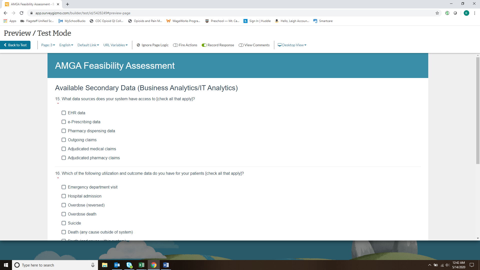
Task: Check Adjudicated pharmacy claims option
Action: [x=64, y=158]
